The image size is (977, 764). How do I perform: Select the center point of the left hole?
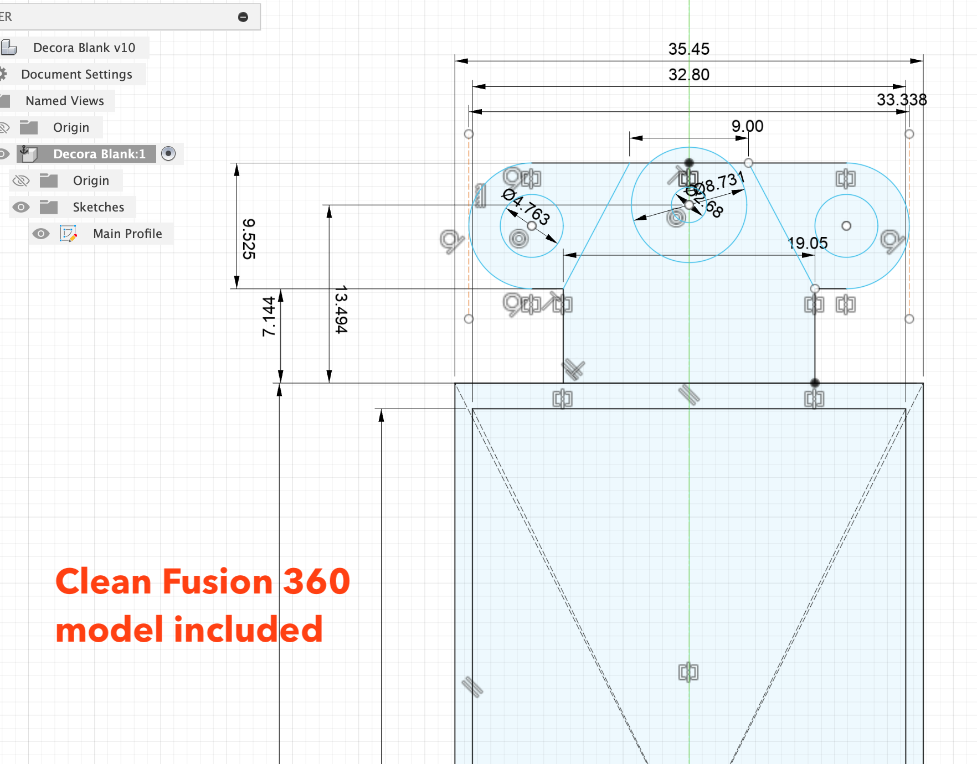(532, 226)
